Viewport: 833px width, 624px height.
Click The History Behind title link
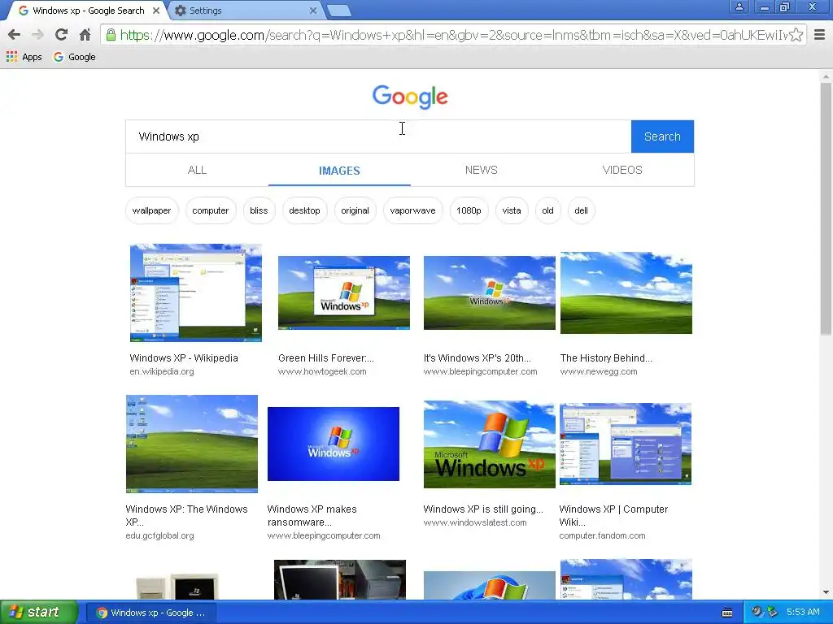pyautogui.click(x=606, y=358)
